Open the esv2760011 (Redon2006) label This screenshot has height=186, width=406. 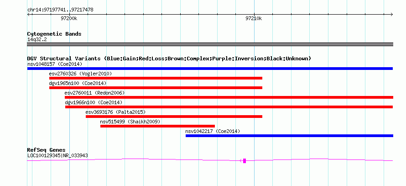[x=94, y=93]
